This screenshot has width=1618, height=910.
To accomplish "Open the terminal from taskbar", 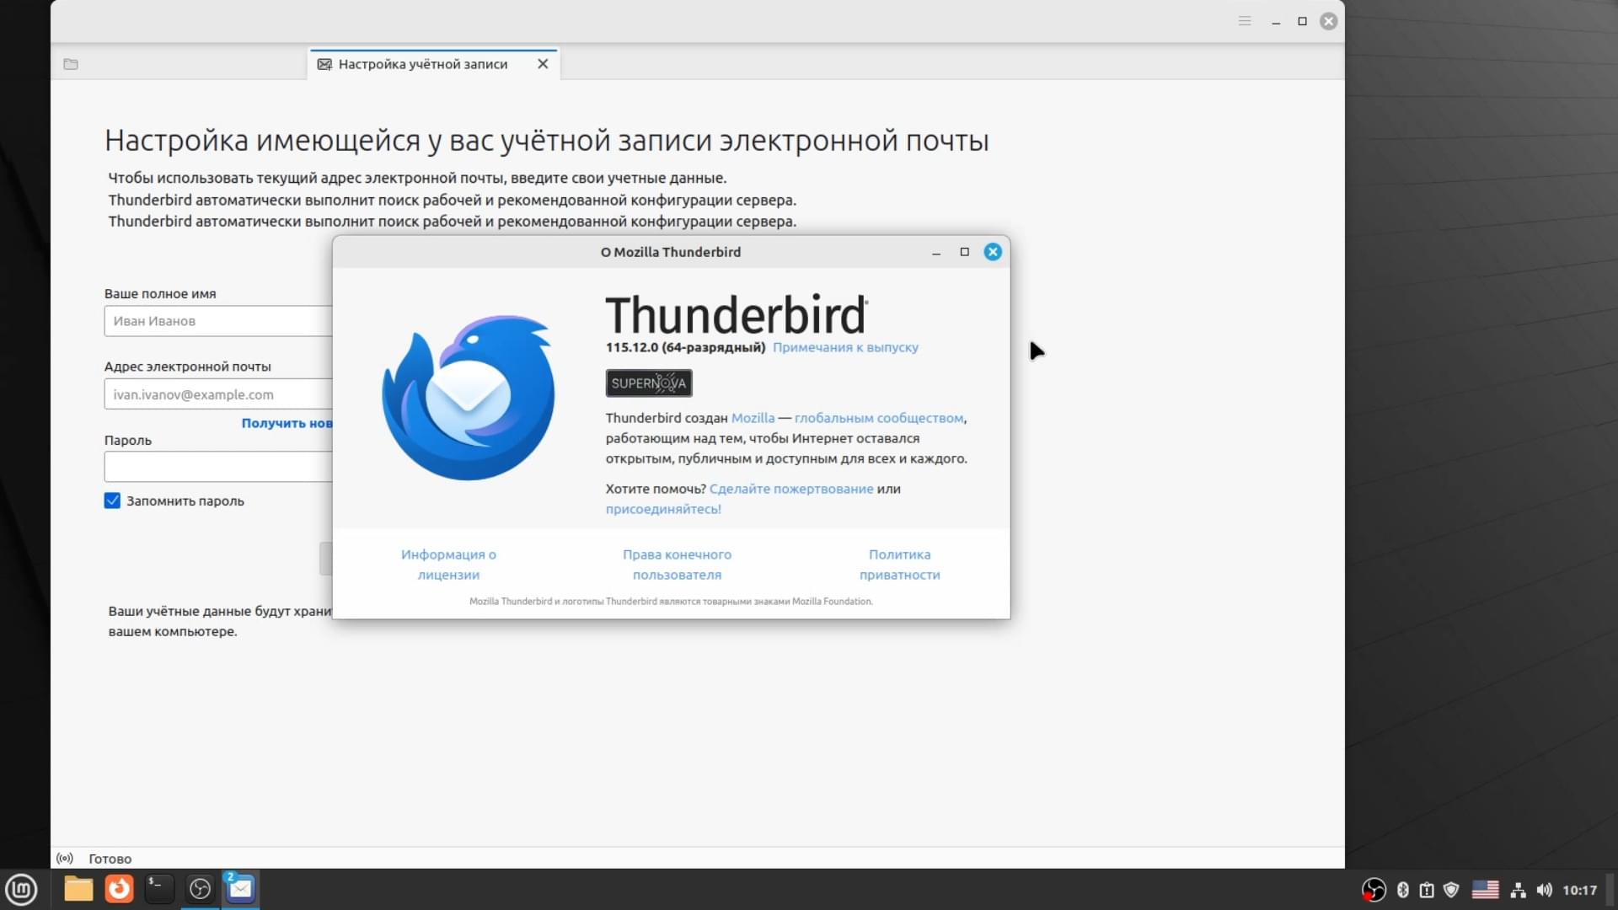I will (159, 889).
